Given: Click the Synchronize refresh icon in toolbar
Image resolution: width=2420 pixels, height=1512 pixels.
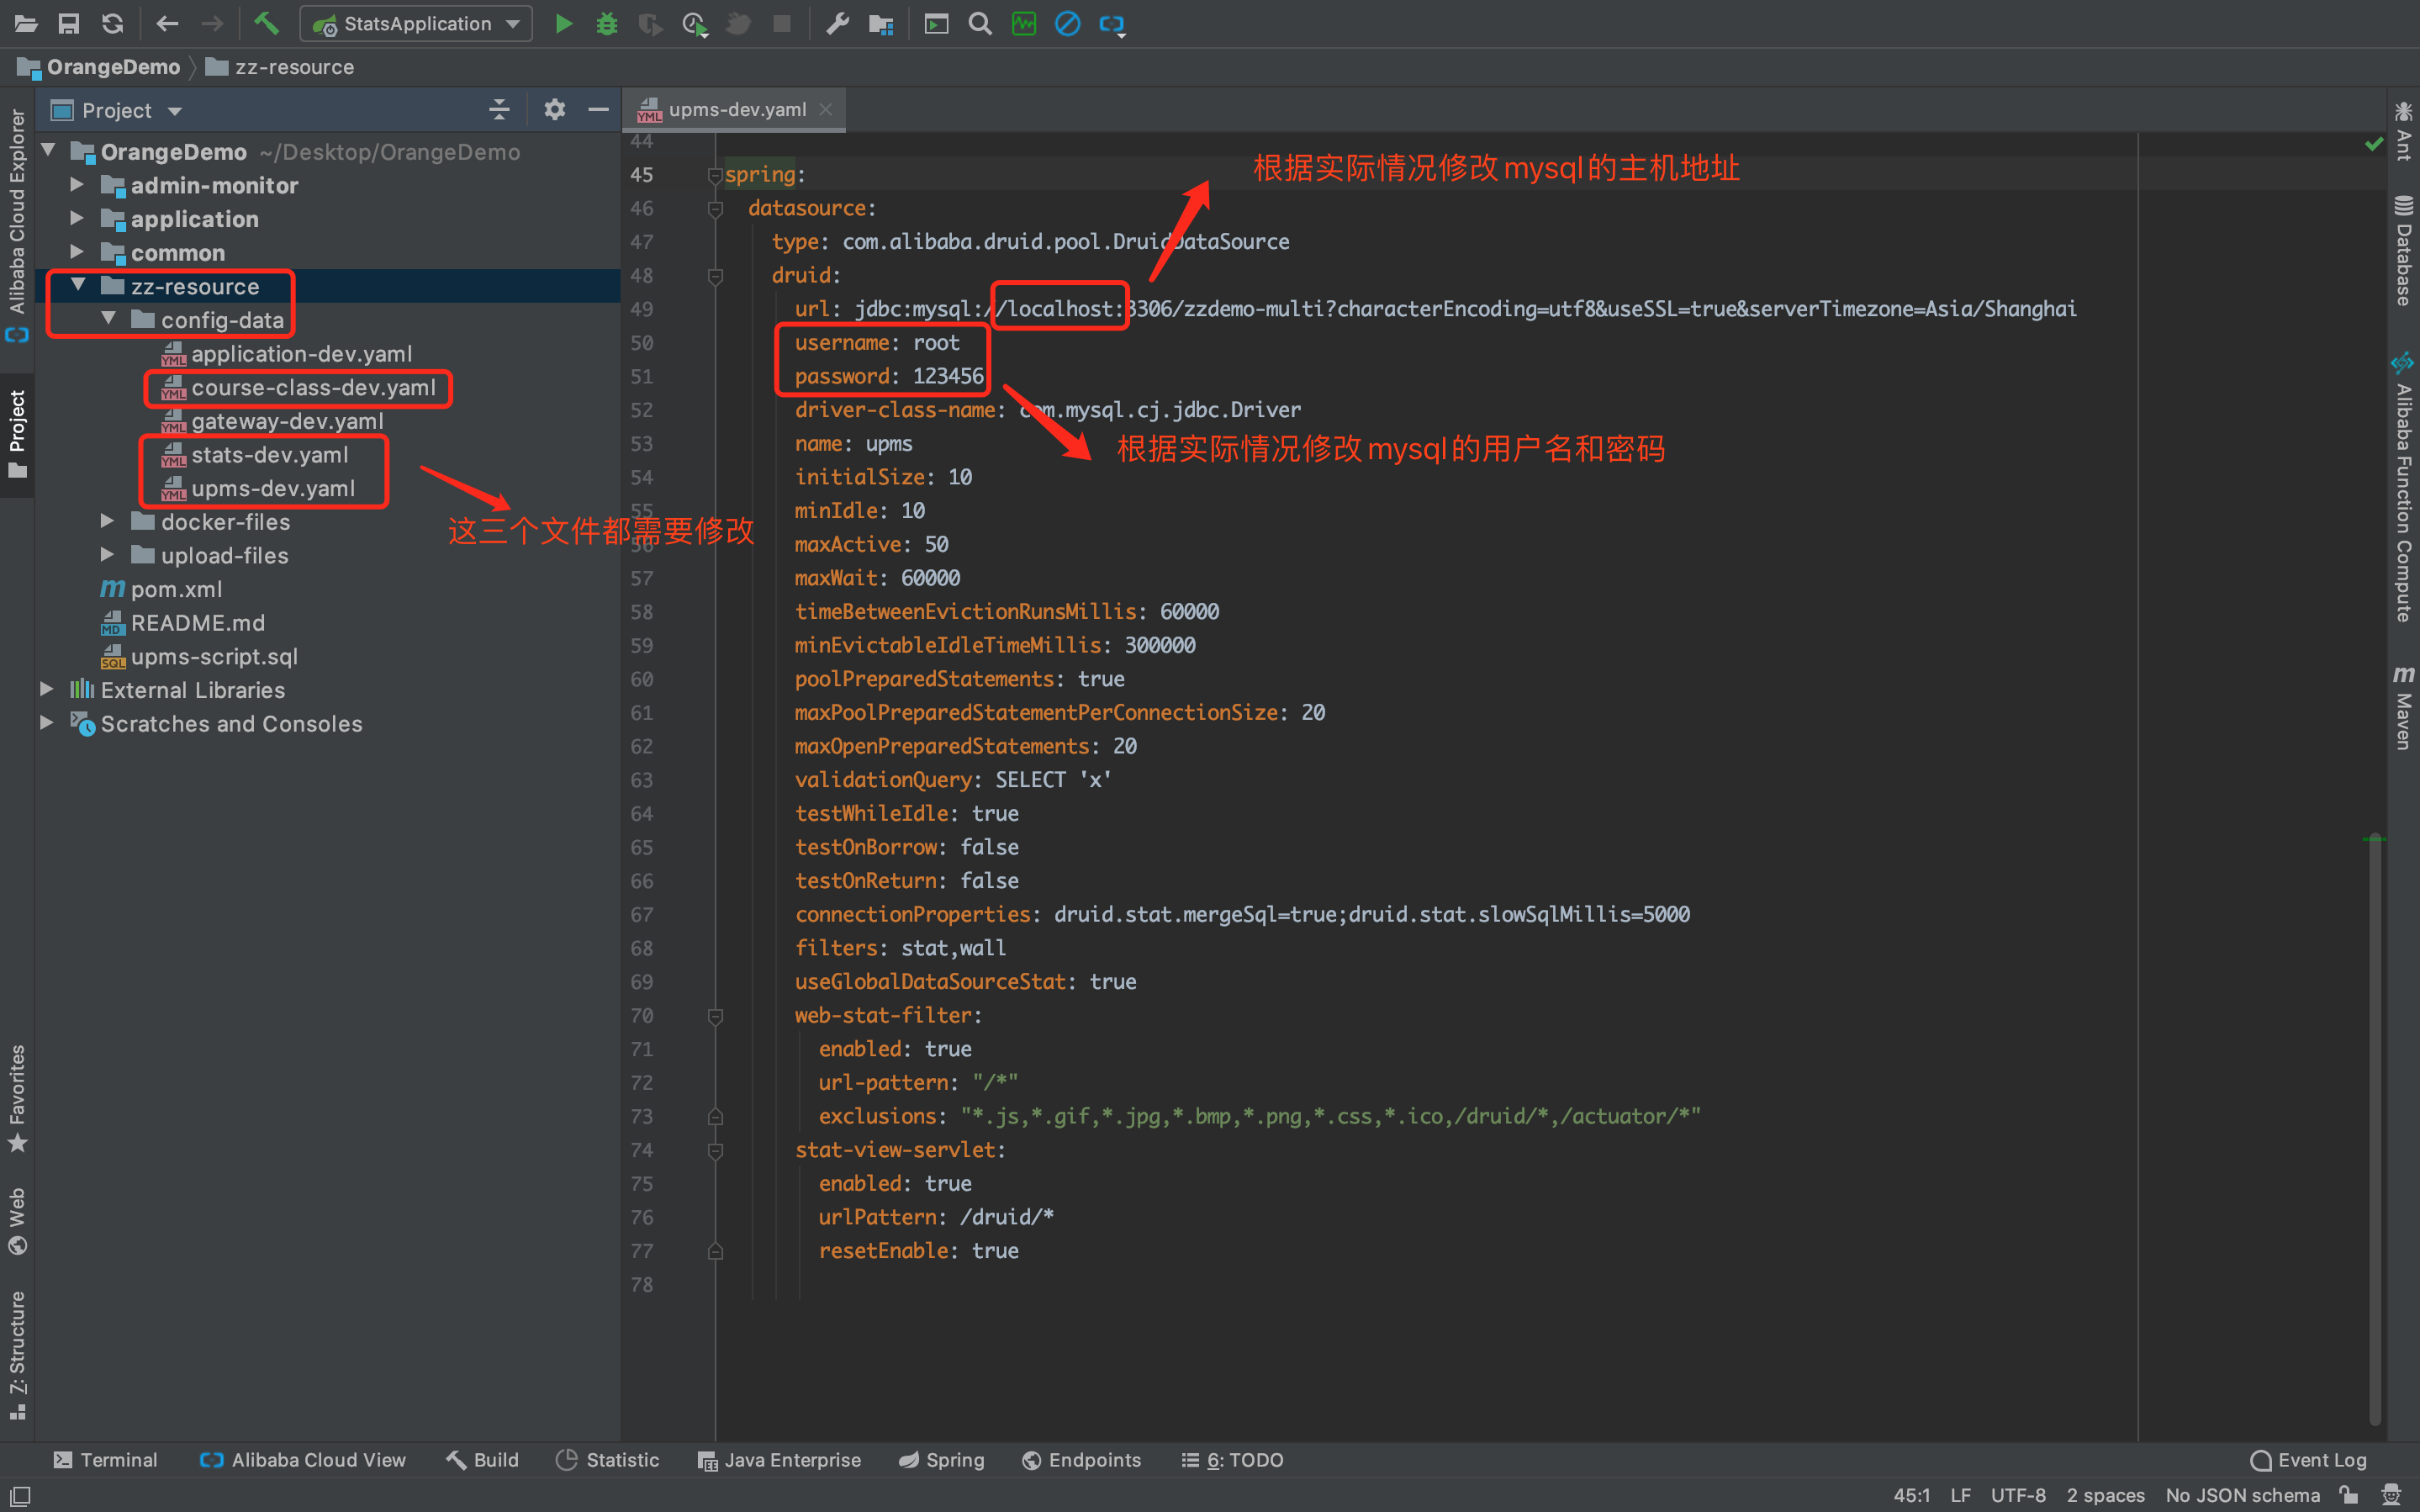Looking at the screenshot, I should [x=112, y=24].
